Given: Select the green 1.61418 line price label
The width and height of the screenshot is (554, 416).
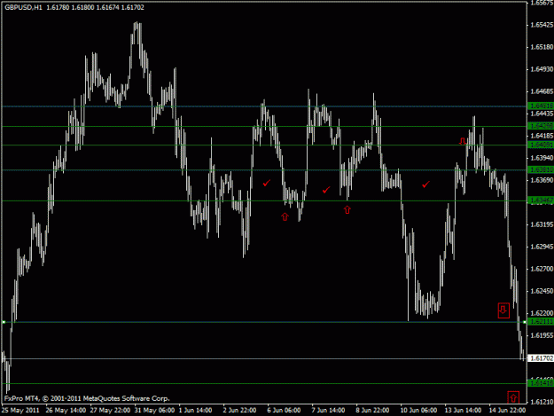Looking at the screenshot, I should 541,383.
